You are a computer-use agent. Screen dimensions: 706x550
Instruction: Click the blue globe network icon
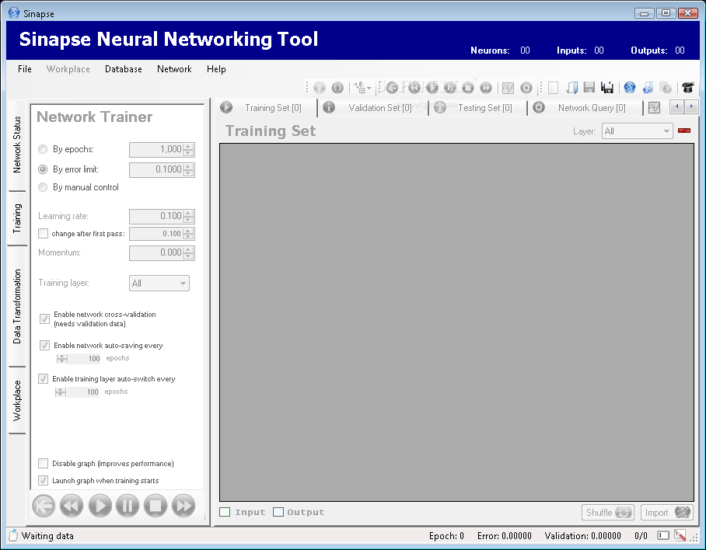(630, 88)
